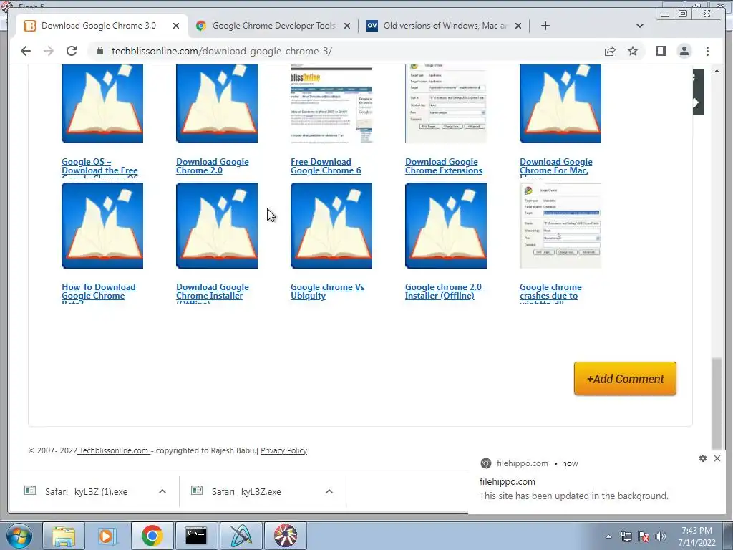The image size is (733, 550).
Task: Click the +Add Comment button
Action: 625,378
